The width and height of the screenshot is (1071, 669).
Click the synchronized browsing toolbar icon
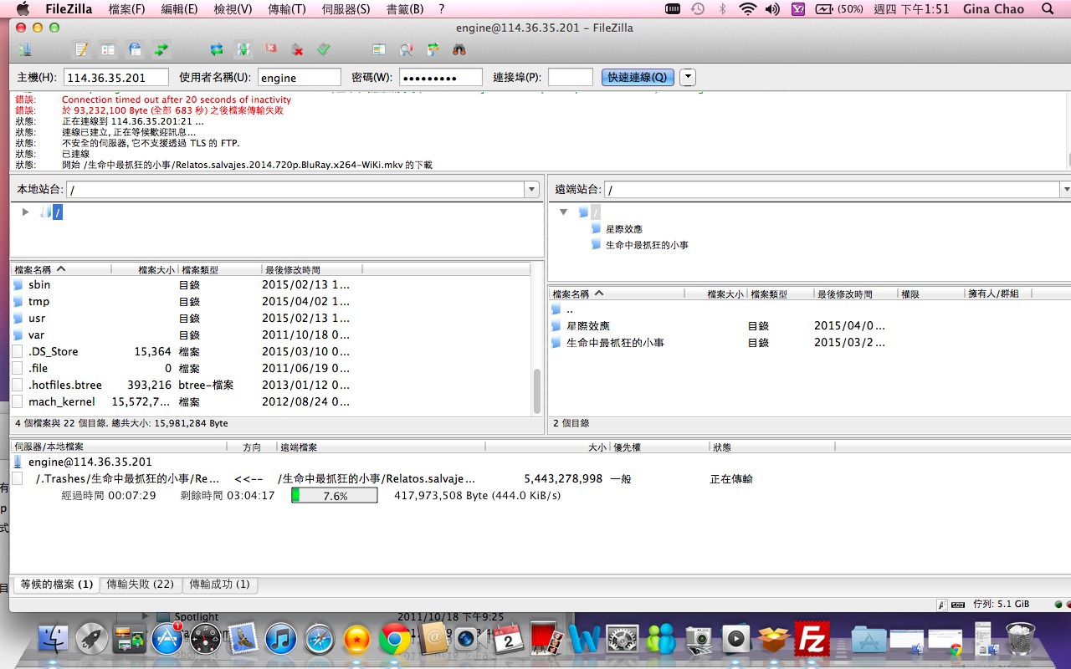[x=432, y=49]
